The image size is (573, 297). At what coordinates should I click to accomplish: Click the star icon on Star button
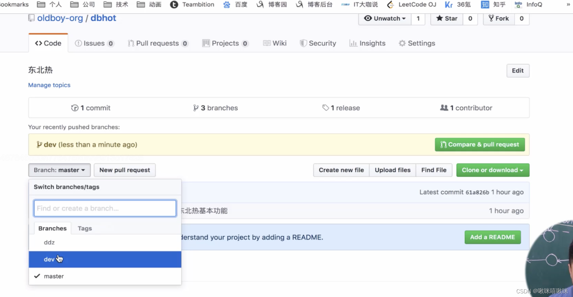click(439, 18)
